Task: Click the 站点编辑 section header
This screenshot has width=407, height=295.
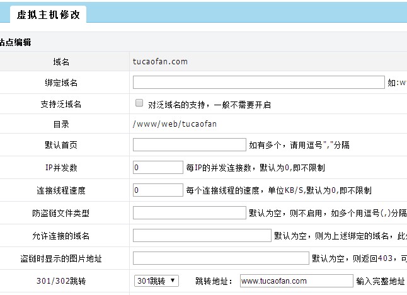Action: pyautogui.click(x=16, y=42)
